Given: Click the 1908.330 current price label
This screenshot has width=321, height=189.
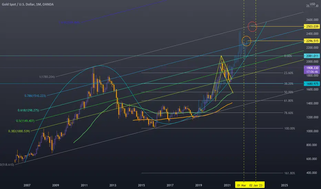Looking at the screenshot, I should tap(312, 68).
